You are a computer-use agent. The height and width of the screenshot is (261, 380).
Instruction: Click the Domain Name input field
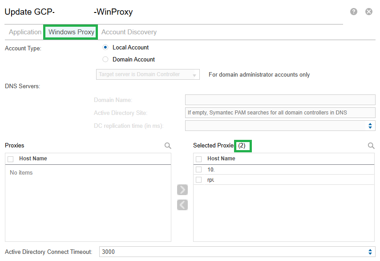tap(280, 100)
